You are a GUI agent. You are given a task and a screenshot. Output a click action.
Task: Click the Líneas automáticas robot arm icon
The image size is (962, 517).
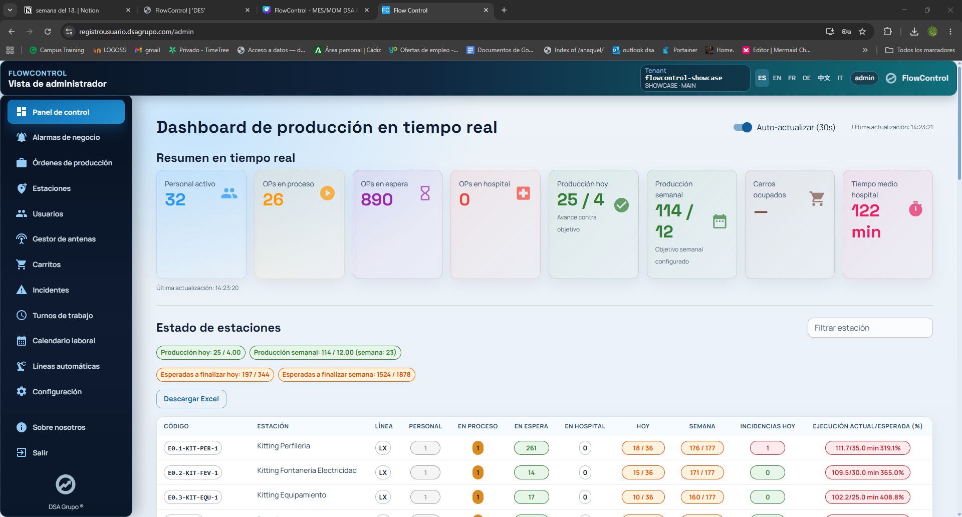(21, 366)
